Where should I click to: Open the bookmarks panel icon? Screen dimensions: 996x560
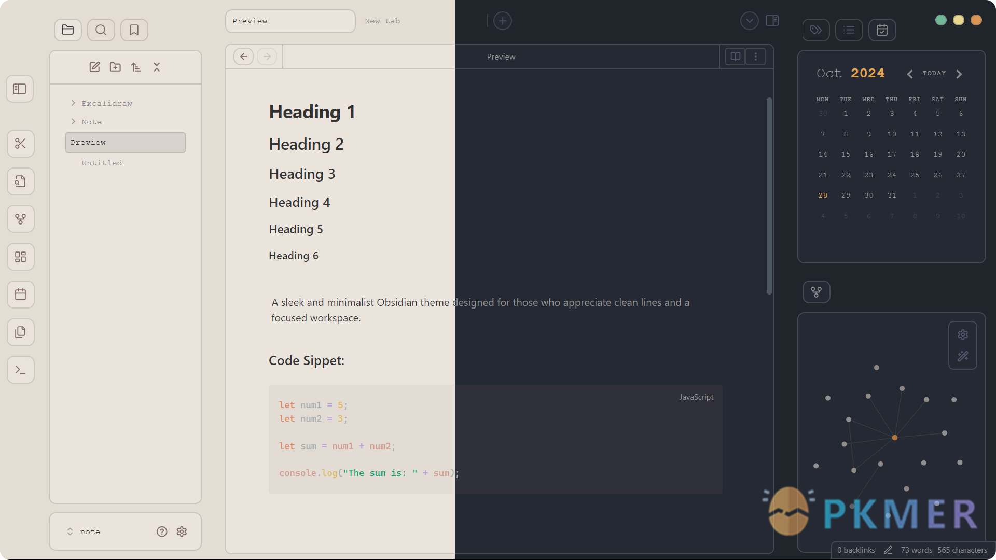tap(134, 30)
